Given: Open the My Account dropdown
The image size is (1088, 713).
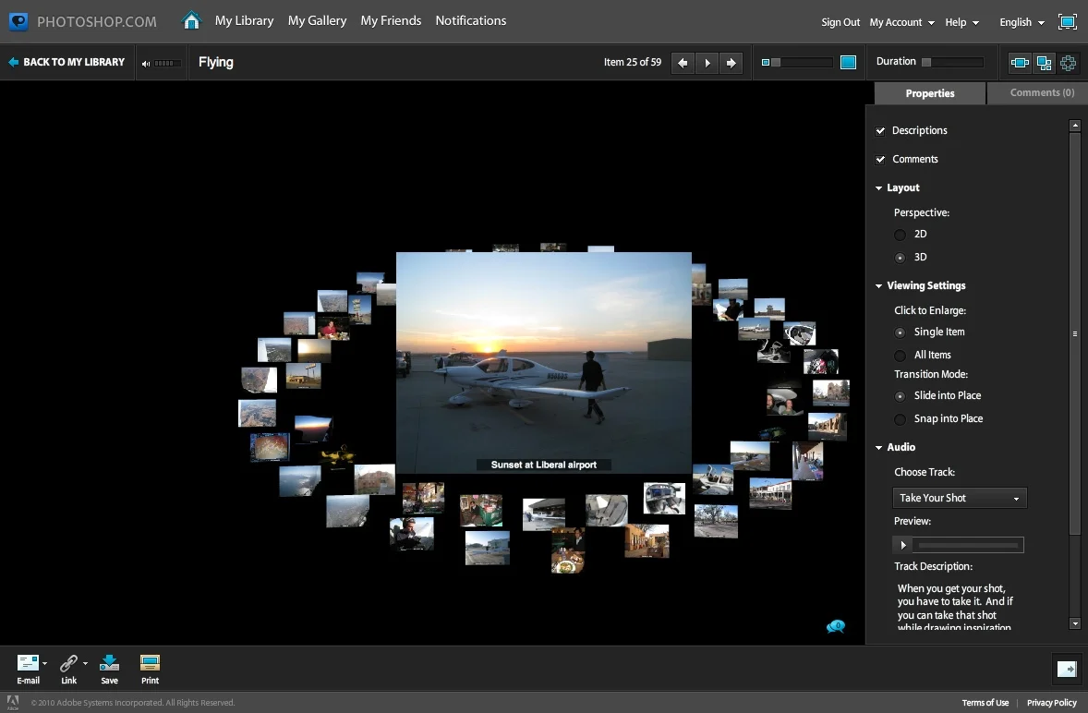Looking at the screenshot, I should tap(902, 22).
